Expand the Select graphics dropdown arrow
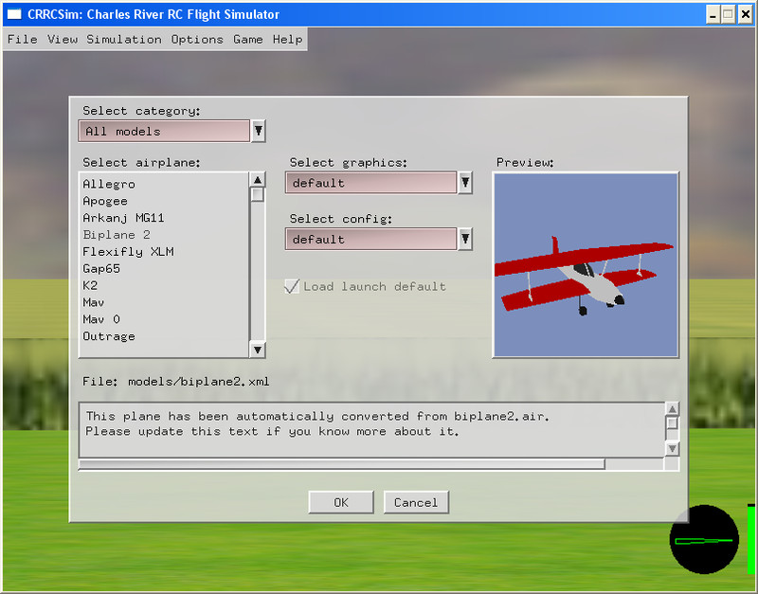Image resolution: width=758 pixels, height=594 pixels. click(x=465, y=183)
